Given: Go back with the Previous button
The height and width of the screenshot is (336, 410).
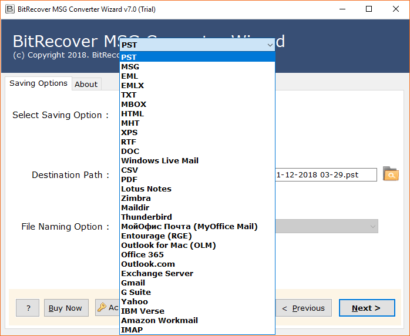Looking at the screenshot, I should (304, 308).
